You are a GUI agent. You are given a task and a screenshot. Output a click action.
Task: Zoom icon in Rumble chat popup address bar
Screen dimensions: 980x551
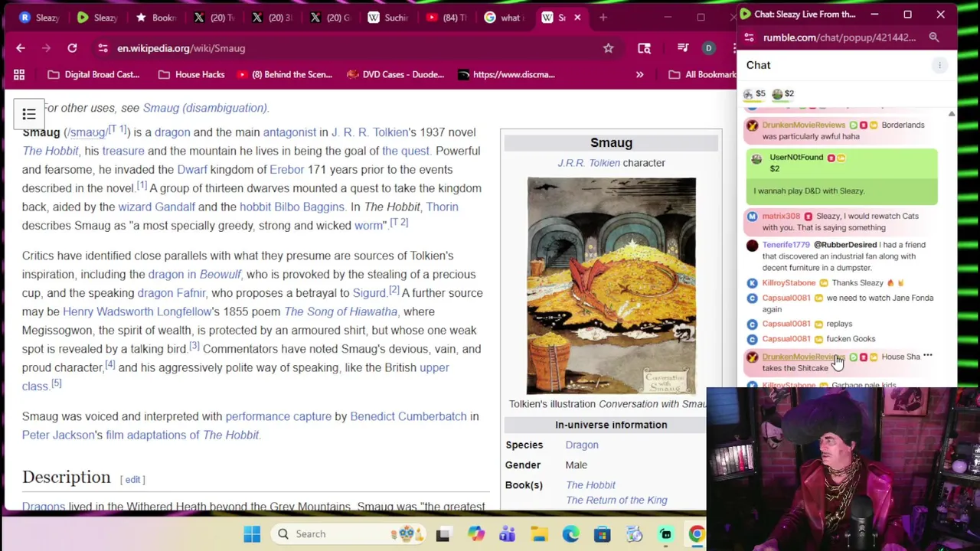(x=934, y=37)
